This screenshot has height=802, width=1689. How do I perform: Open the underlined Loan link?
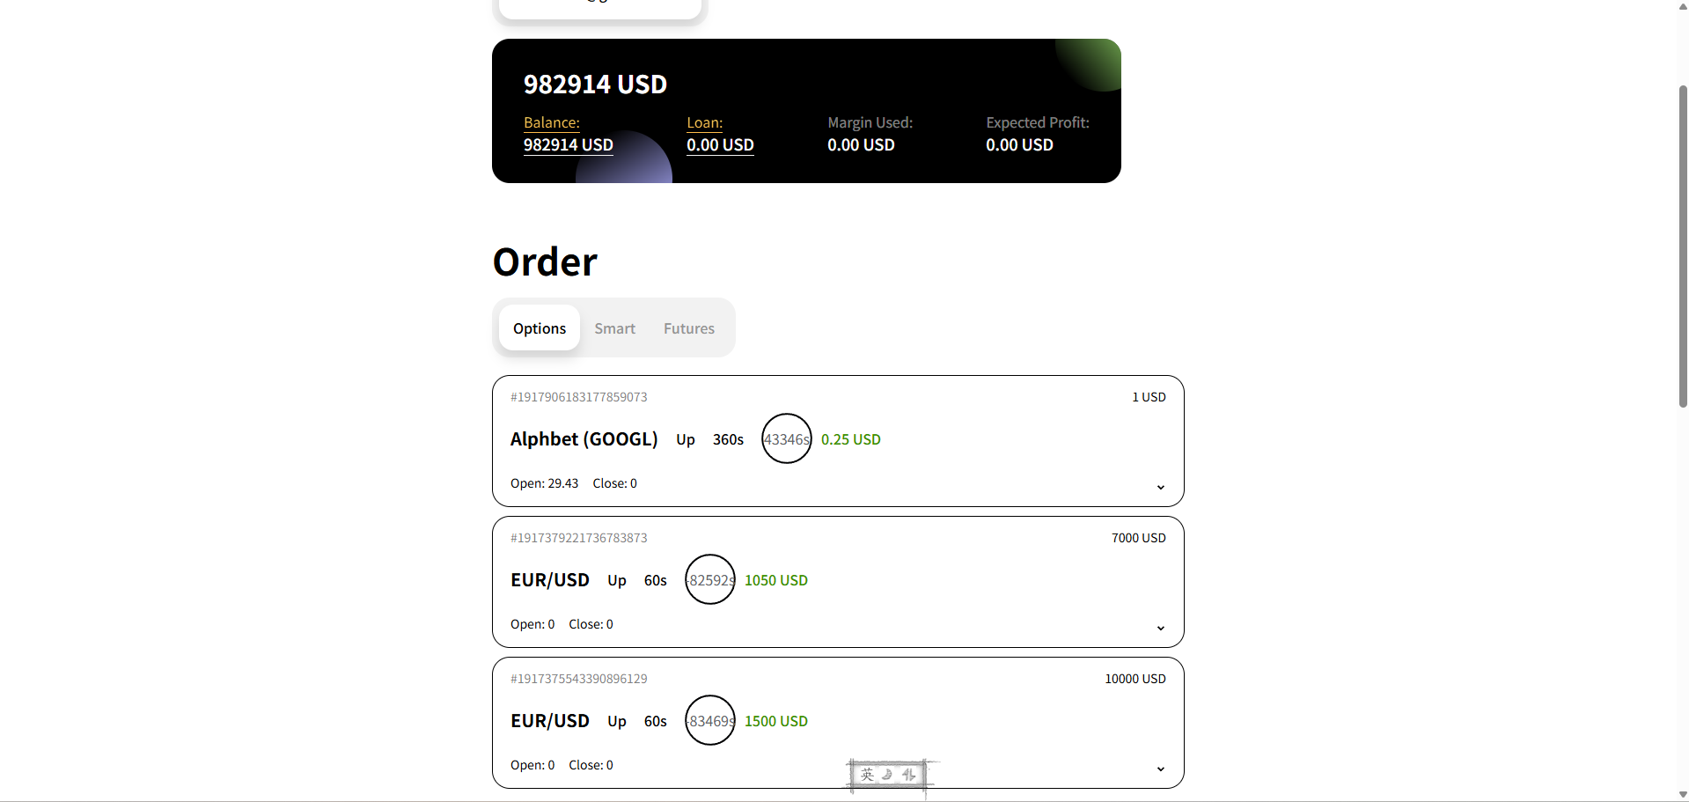pyautogui.click(x=704, y=122)
